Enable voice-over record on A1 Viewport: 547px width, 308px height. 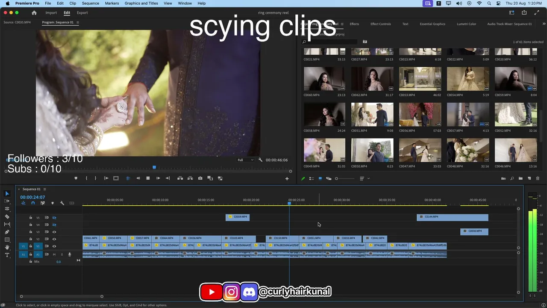coord(70,255)
